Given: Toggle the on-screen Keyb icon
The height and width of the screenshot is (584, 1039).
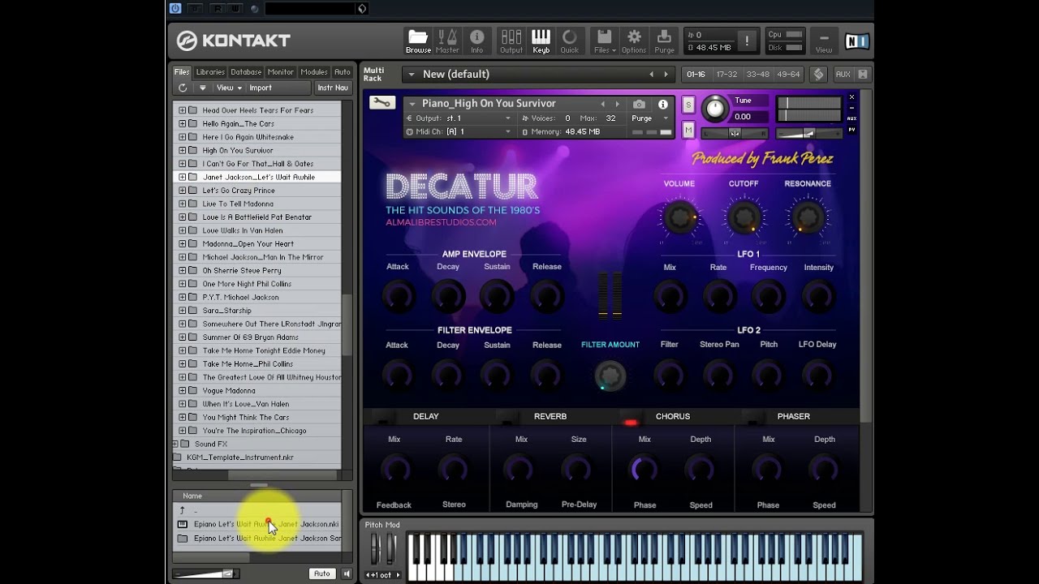Looking at the screenshot, I should 541,41.
